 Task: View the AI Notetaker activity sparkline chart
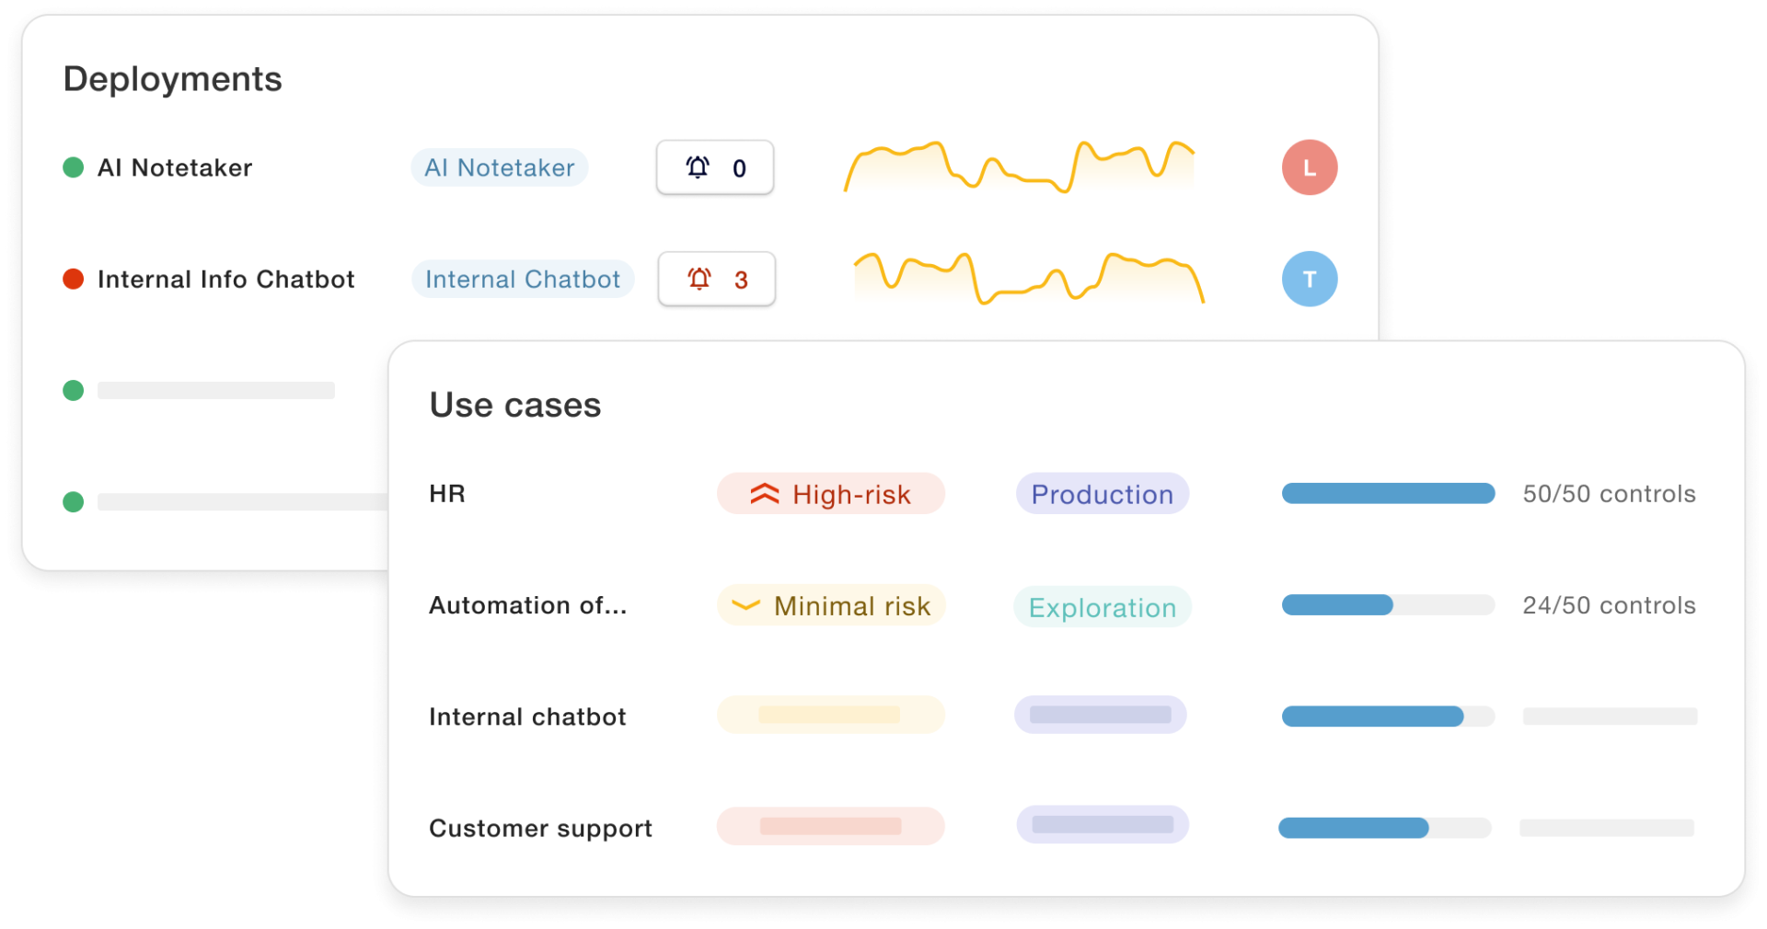coord(1020,166)
